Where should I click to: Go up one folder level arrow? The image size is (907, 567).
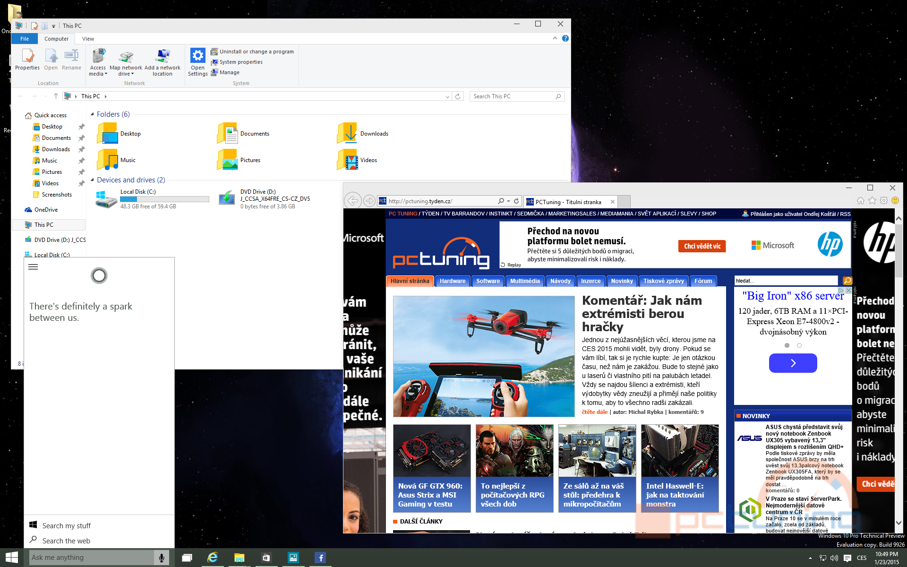point(56,96)
